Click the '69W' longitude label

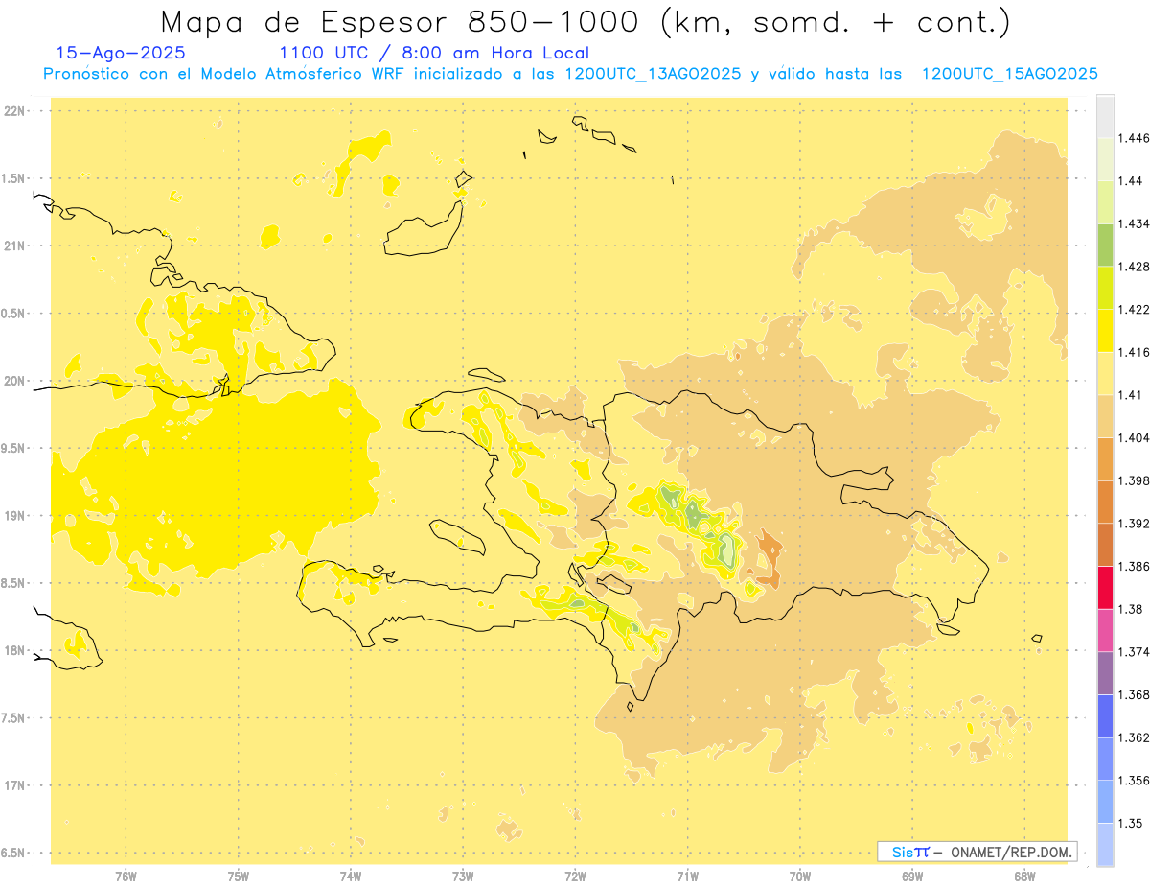[912, 877]
